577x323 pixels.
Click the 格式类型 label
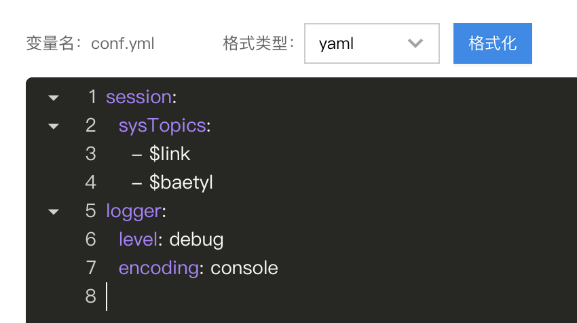(x=255, y=43)
